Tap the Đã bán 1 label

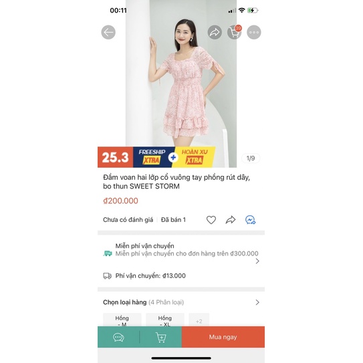[173, 220]
